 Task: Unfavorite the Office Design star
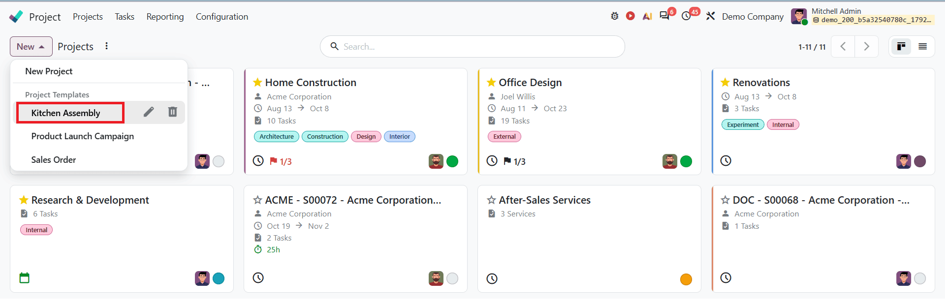[x=491, y=82]
